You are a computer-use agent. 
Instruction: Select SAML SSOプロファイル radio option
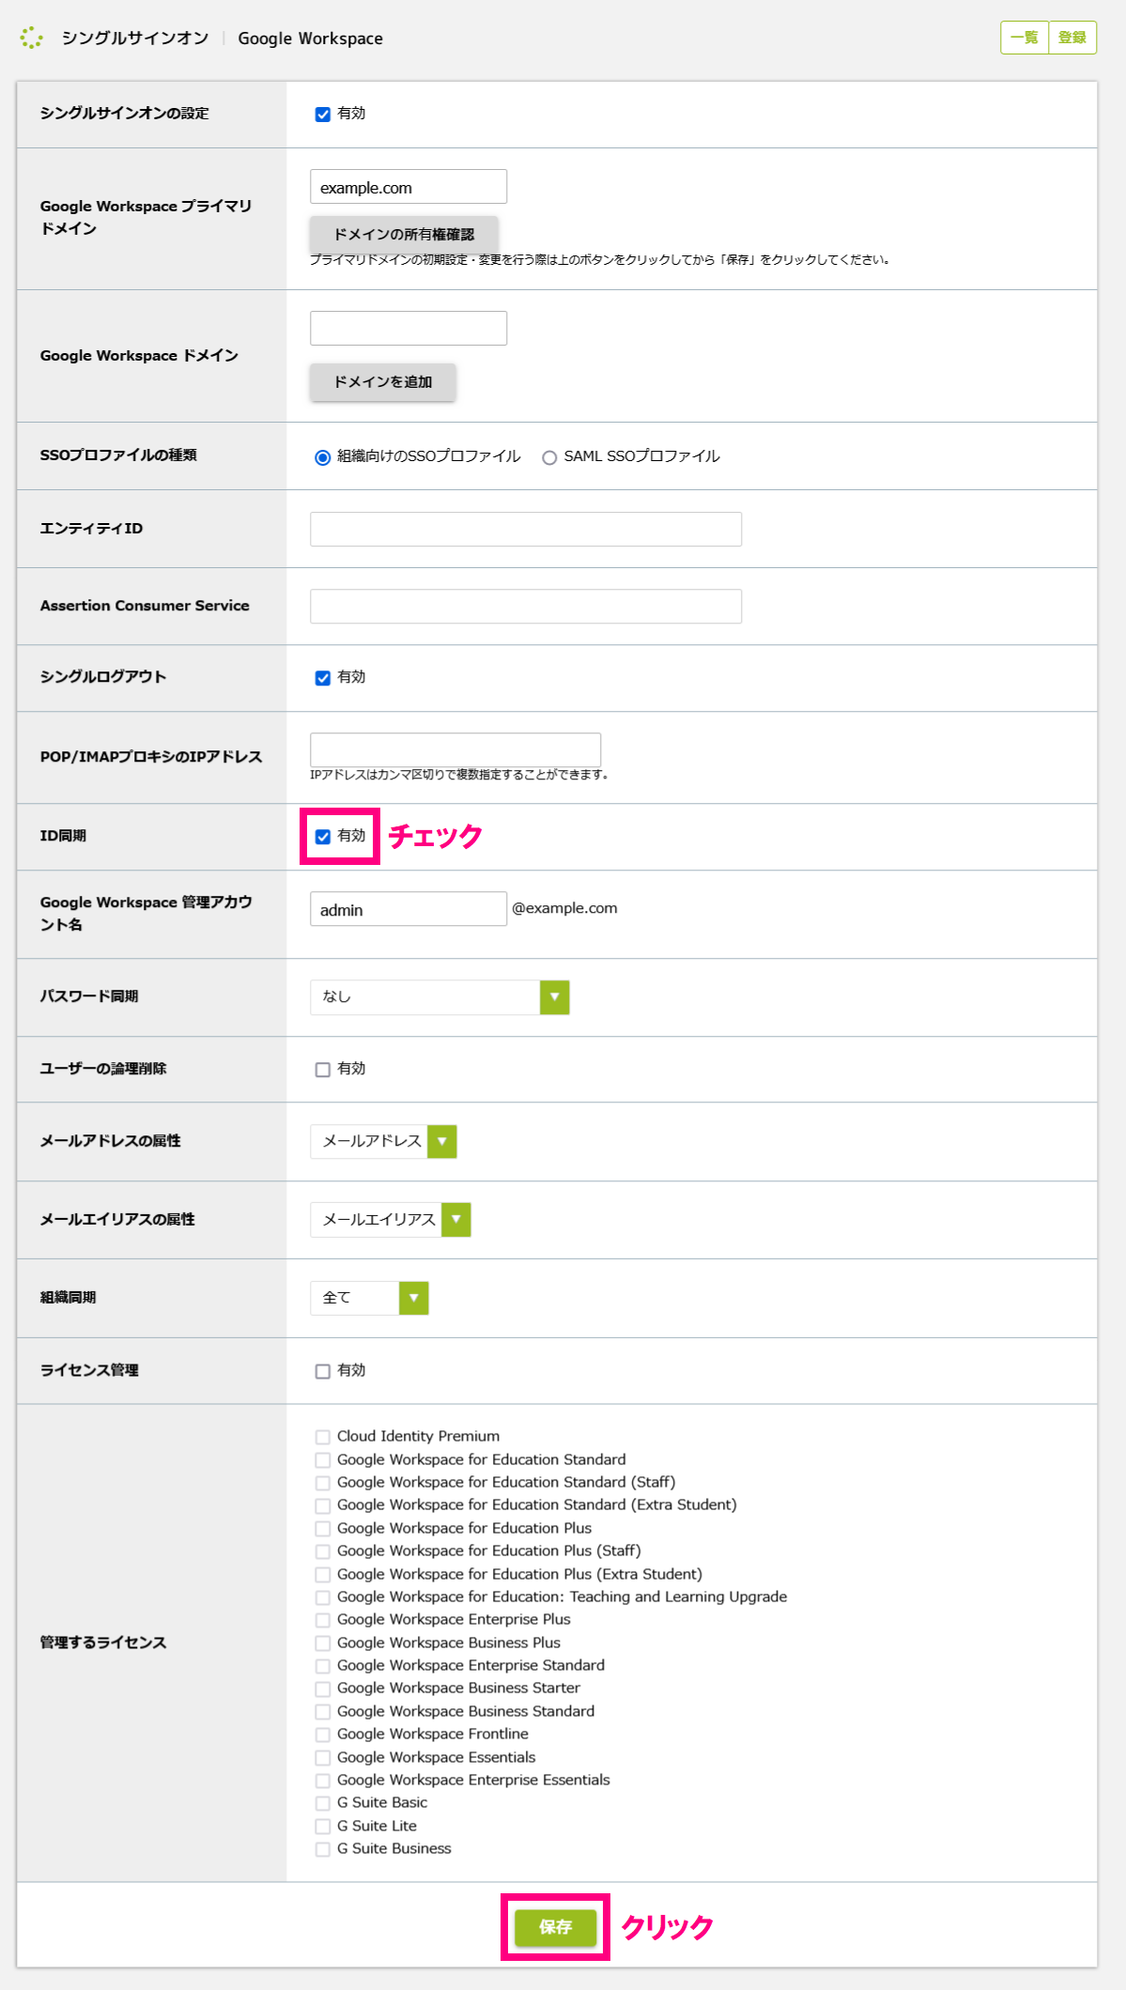coord(549,457)
